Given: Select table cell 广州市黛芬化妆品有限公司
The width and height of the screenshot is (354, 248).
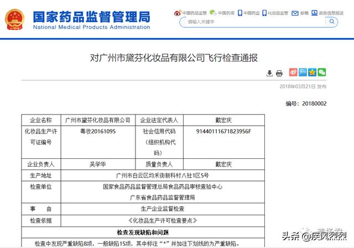Looking at the screenshot, I should (98, 120).
